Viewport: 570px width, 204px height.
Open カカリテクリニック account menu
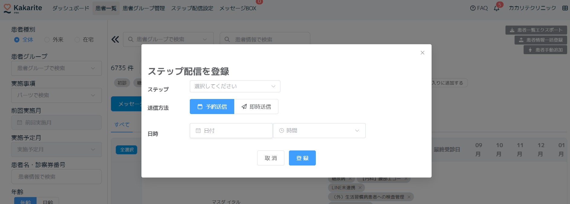pos(532,8)
